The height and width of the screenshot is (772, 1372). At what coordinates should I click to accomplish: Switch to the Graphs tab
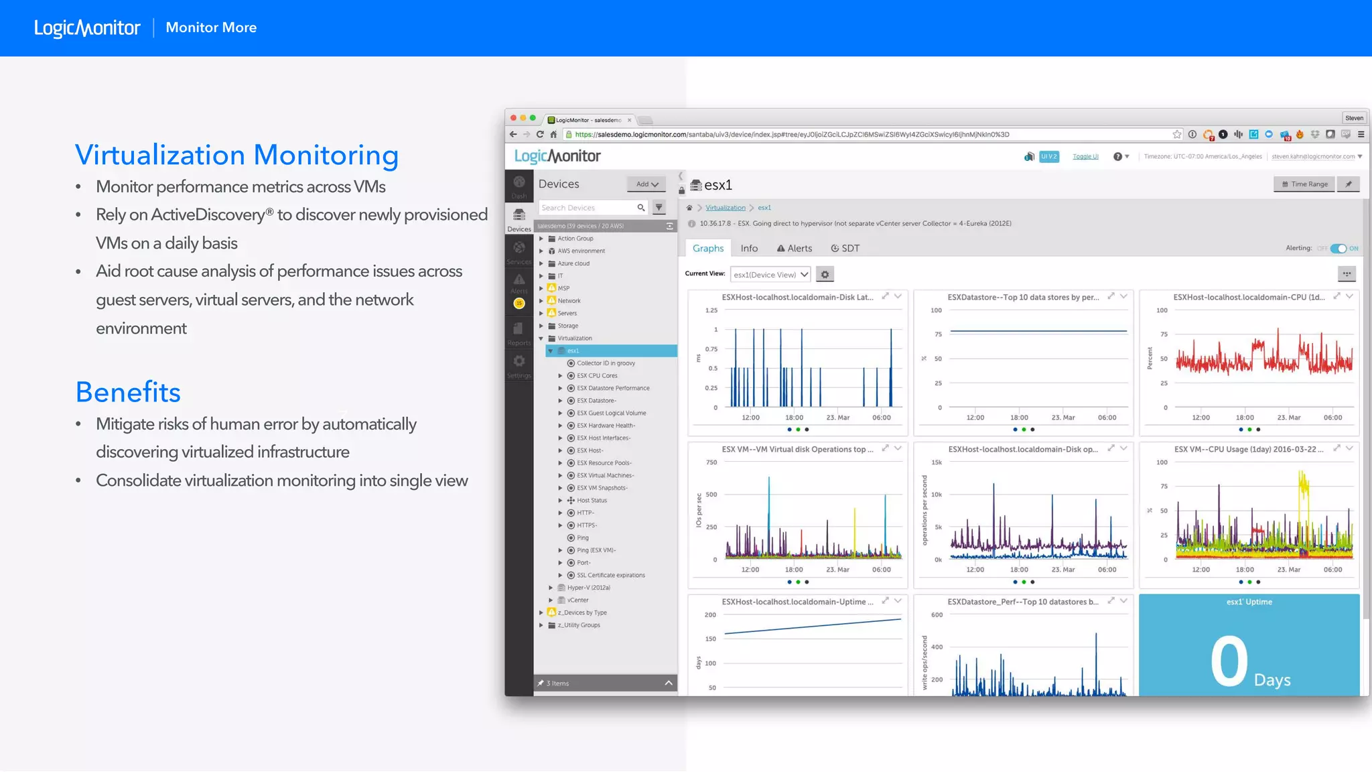[x=708, y=248]
